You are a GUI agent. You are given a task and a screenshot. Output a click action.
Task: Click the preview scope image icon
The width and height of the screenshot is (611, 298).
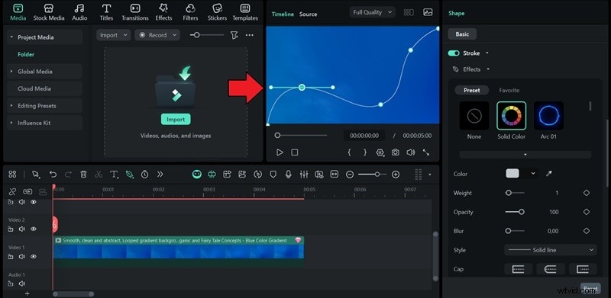tap(428, 12)
